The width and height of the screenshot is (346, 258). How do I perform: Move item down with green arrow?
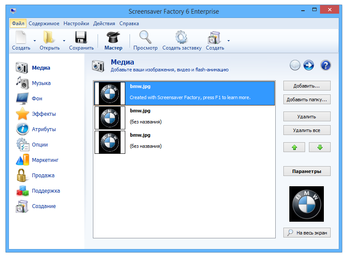point(320,147)
